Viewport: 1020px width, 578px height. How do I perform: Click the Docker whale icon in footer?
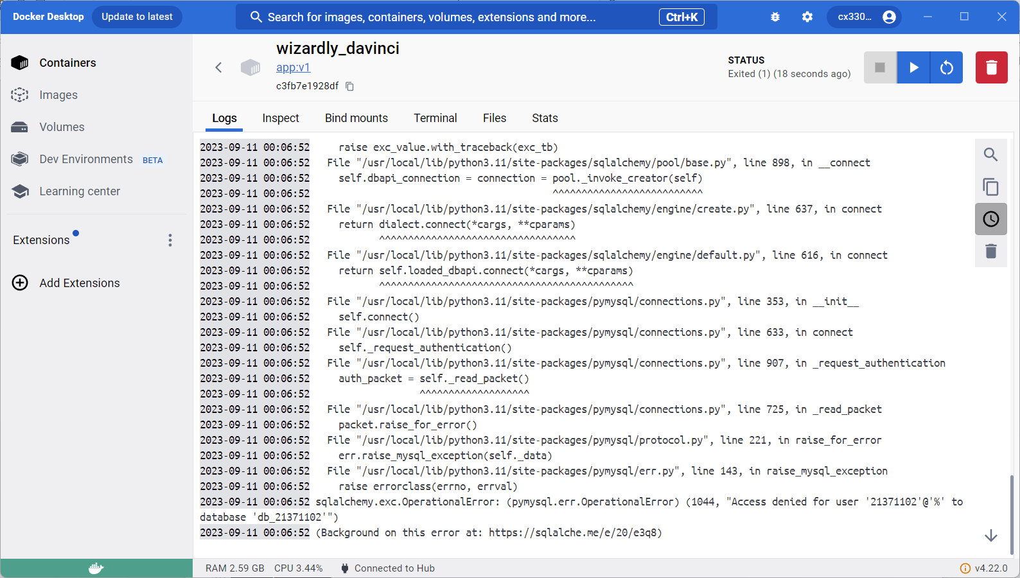point(96,568)
